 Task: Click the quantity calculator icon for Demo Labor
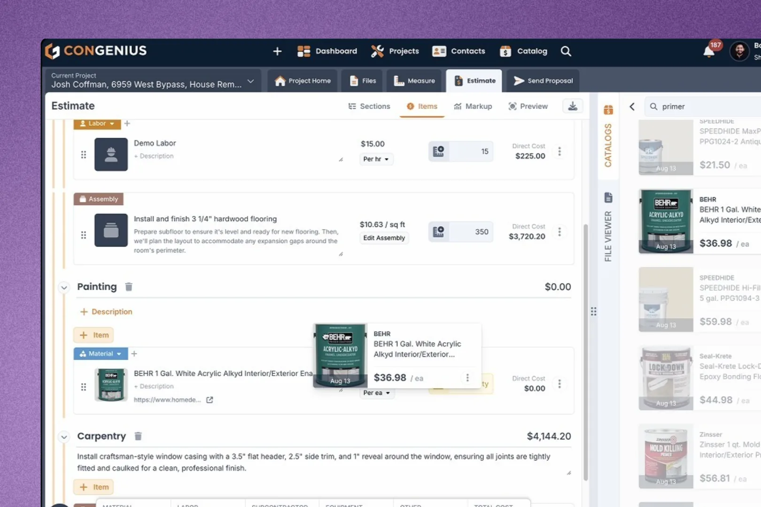(x=438, y=151)
